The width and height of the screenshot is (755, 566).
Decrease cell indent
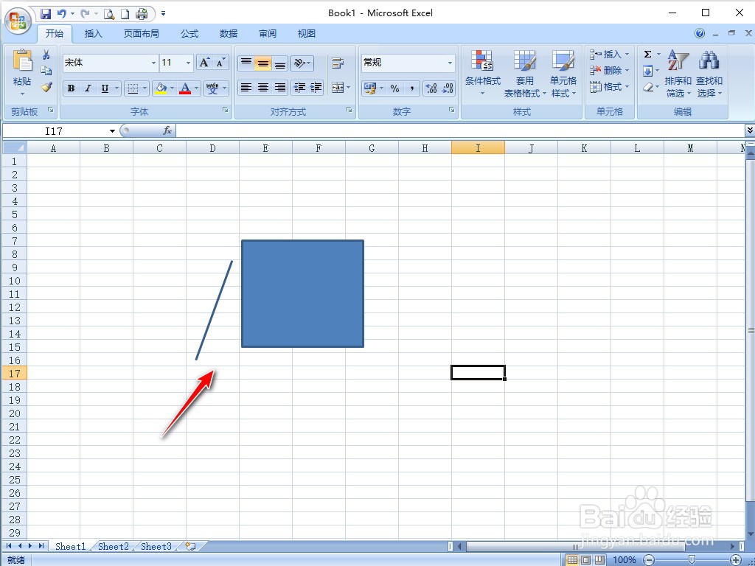click(x=299, y=88)
